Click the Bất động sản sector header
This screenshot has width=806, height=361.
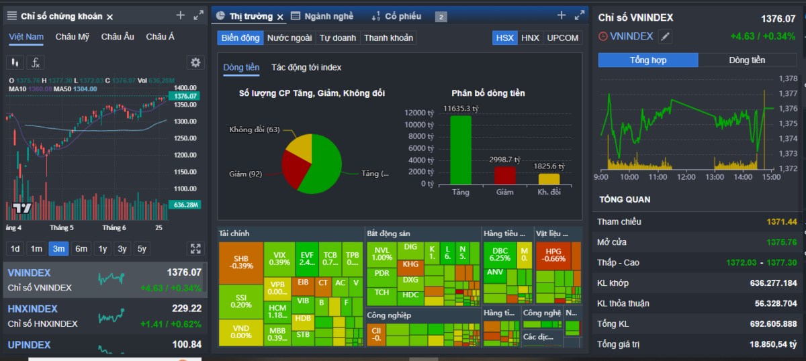pos(388,234)
